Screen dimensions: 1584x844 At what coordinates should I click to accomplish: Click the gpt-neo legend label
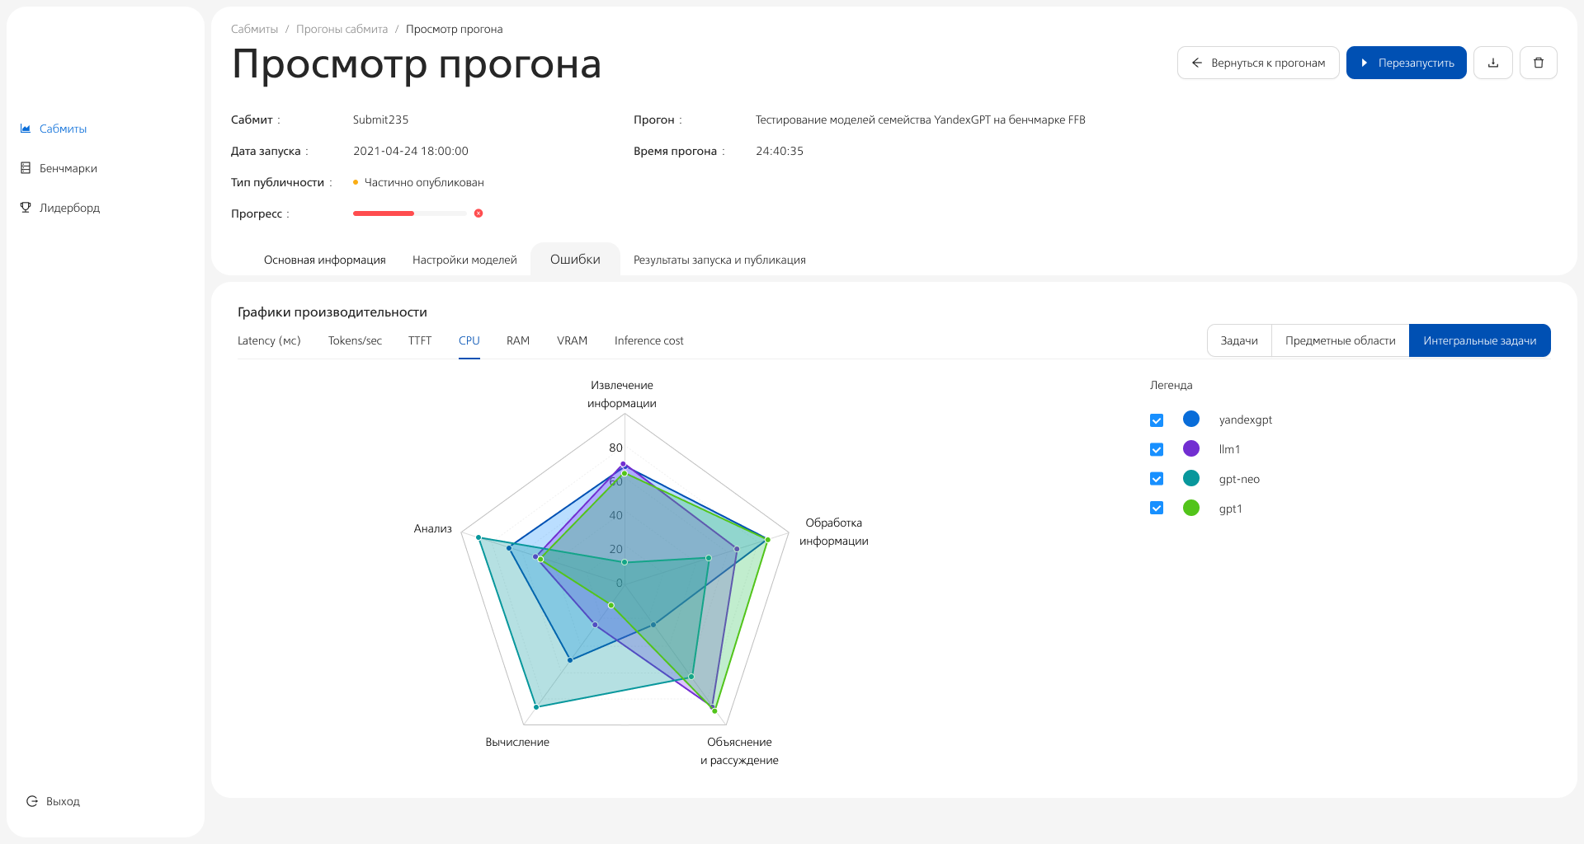point(1239,479)
